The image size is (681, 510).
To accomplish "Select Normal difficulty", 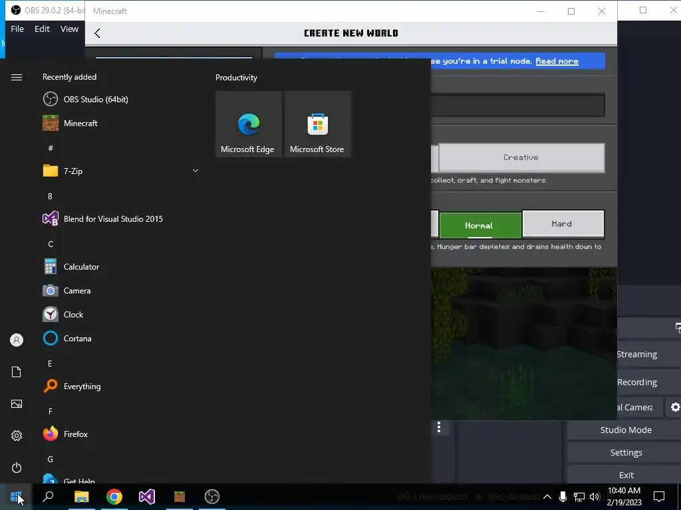I will (x=480, y=225).
